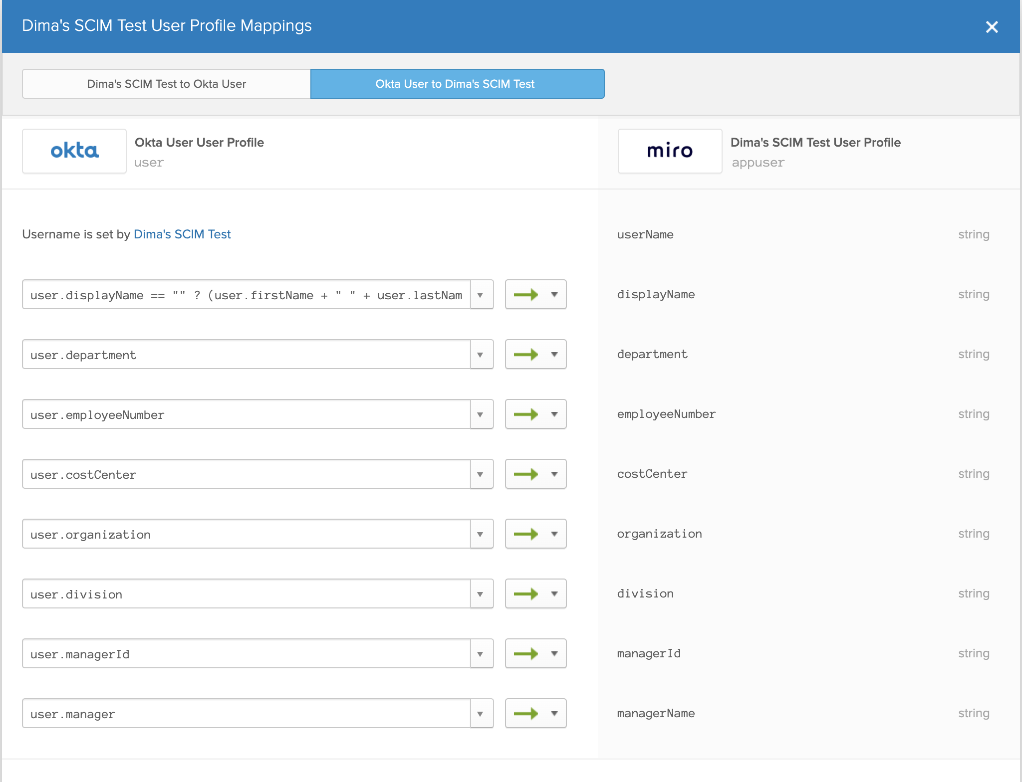The image size is (1022, 782).
Task: Edit the user.division mapping field
Action: 247,594
